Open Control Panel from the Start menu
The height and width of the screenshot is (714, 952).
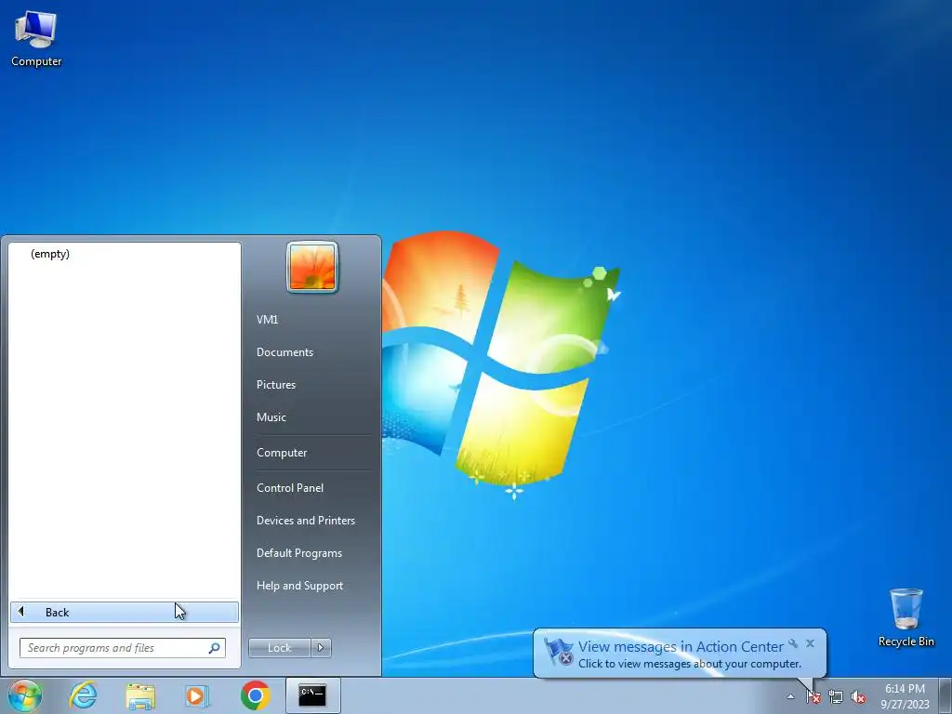pos(290,488)
